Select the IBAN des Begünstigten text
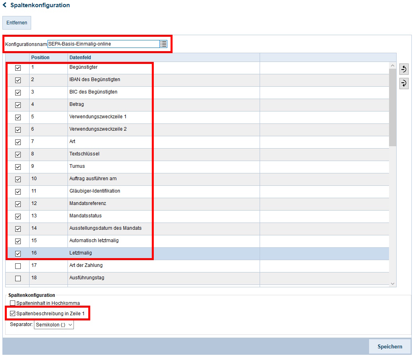413x356 pixels. [x=95, y=80]
